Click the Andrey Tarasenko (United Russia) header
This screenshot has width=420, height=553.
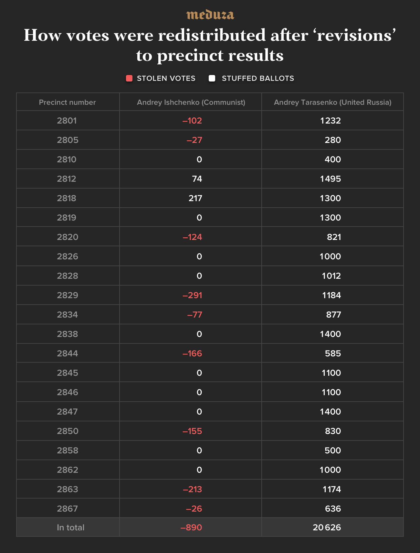(x=332, y=102)
